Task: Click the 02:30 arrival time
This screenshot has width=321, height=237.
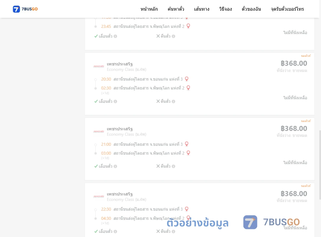Action: tap(106, 88)
